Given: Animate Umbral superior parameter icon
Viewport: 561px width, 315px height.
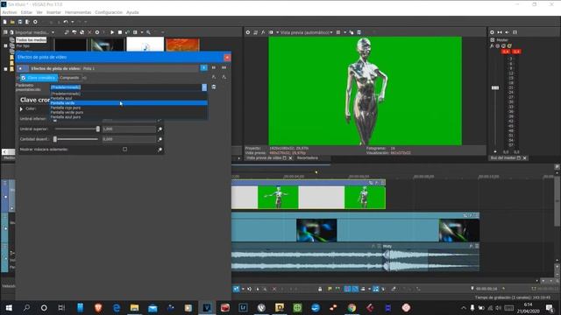Looking at the screenshot, I should coord(160,129).
